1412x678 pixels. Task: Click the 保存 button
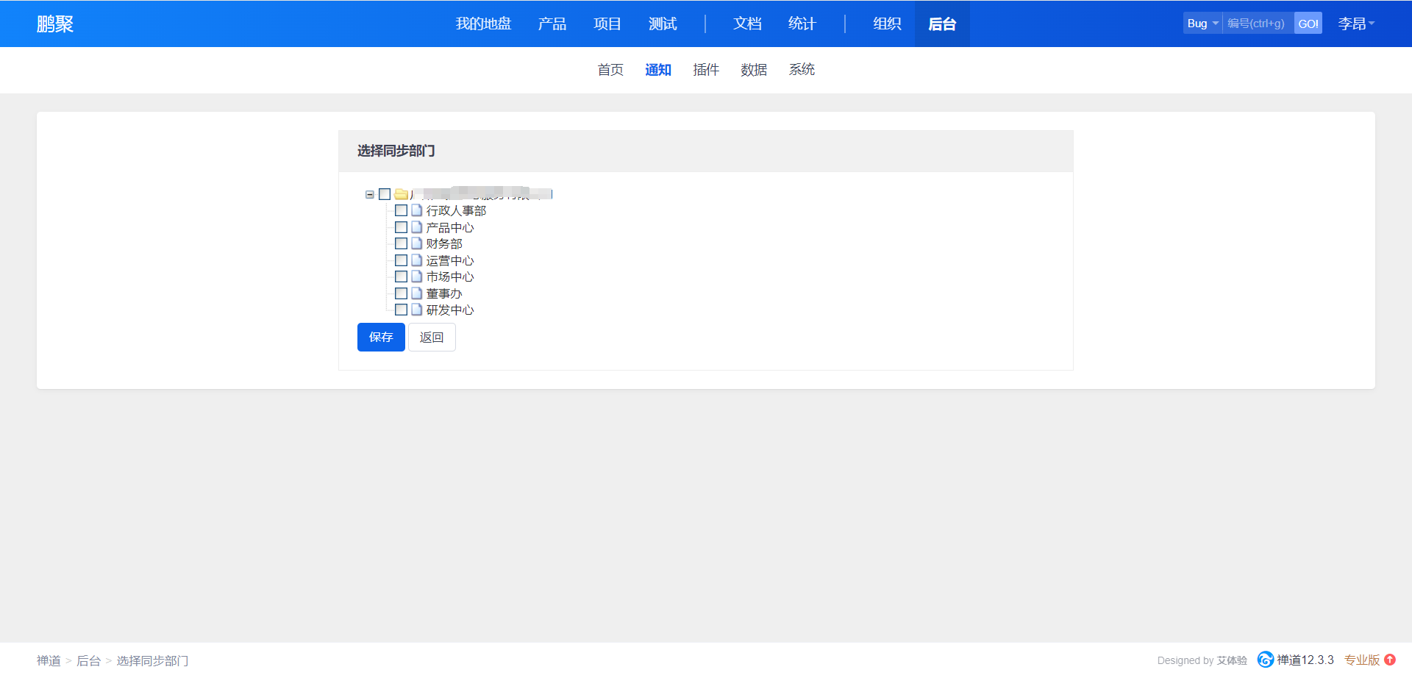coord(381,337)
